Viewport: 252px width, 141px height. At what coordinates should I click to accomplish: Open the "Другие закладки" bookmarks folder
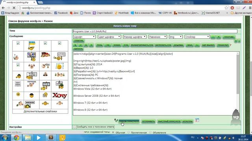pyautogui.click(x=241, y=13)
